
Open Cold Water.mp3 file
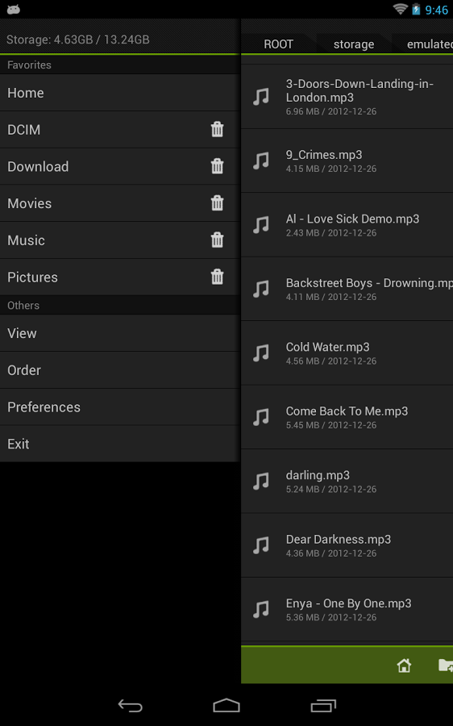pos(347,353)
